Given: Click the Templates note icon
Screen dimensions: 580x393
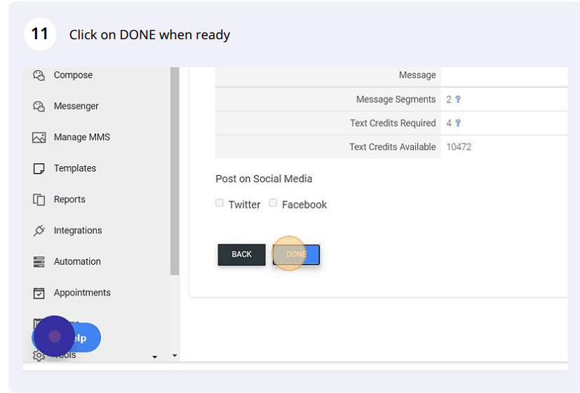Looking at the screenshot, I should [x=39, y=168].
